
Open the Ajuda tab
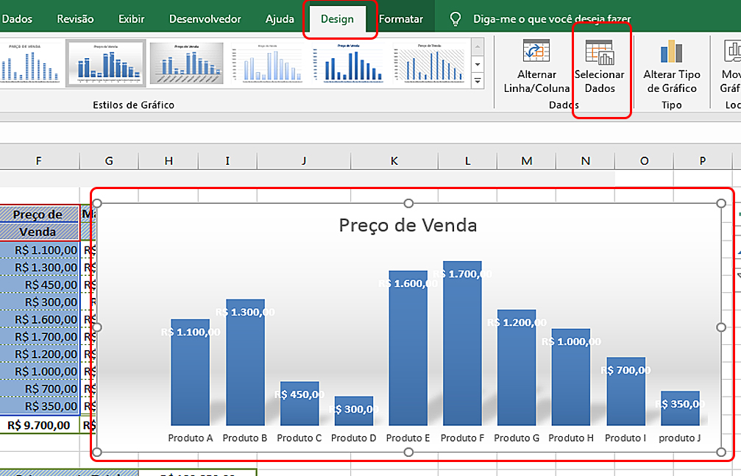pyautogui.click(x=280, y=19)
